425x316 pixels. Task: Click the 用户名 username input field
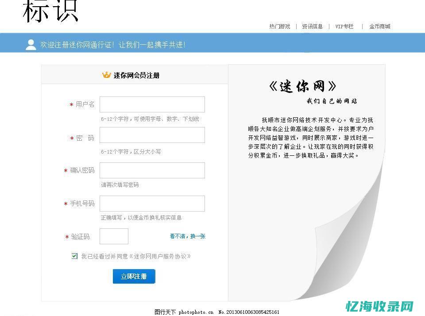coord(152,104)
